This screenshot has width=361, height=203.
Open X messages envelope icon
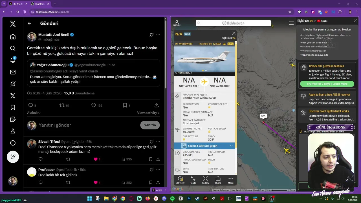point(13,72)
